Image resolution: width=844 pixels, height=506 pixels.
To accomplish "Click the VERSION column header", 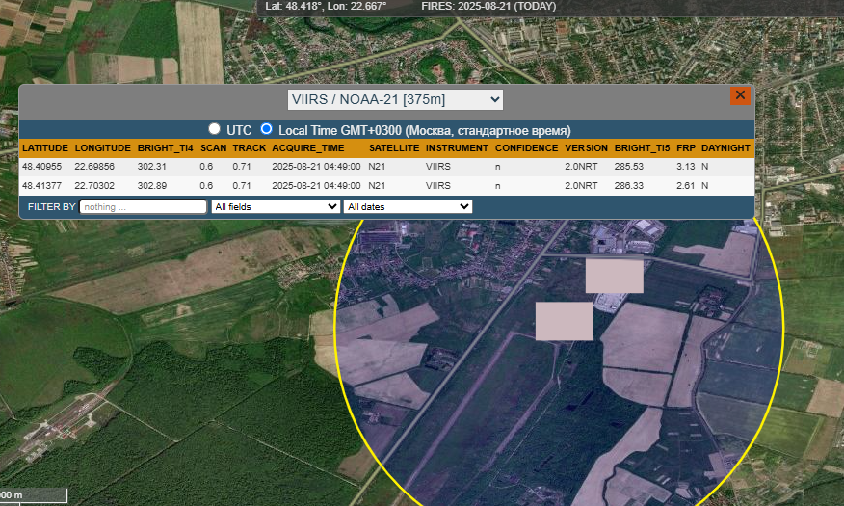I will click(586, 148).
